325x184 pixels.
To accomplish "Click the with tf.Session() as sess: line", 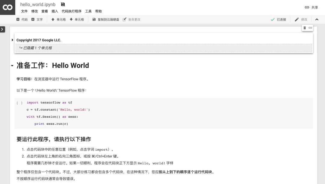I will (x=52, y=117).
